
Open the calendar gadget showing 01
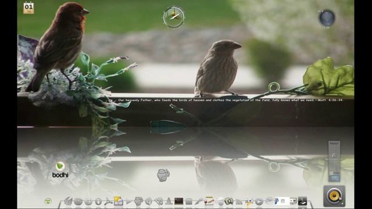(28, 8)
